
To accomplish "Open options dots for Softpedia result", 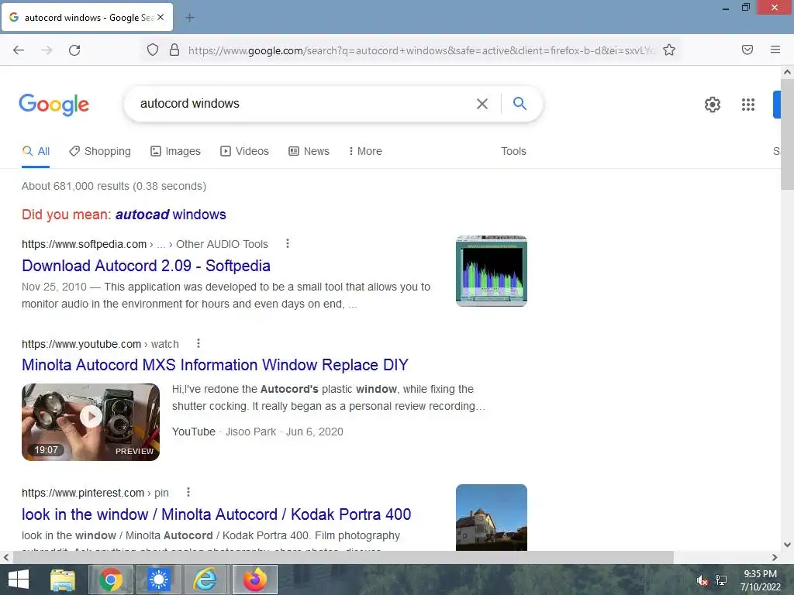I will tap(288, 243).
